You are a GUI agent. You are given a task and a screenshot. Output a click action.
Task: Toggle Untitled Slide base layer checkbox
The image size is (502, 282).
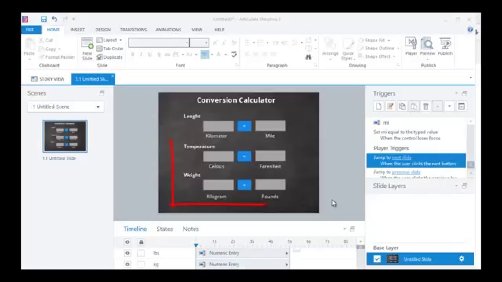[377, 259]
